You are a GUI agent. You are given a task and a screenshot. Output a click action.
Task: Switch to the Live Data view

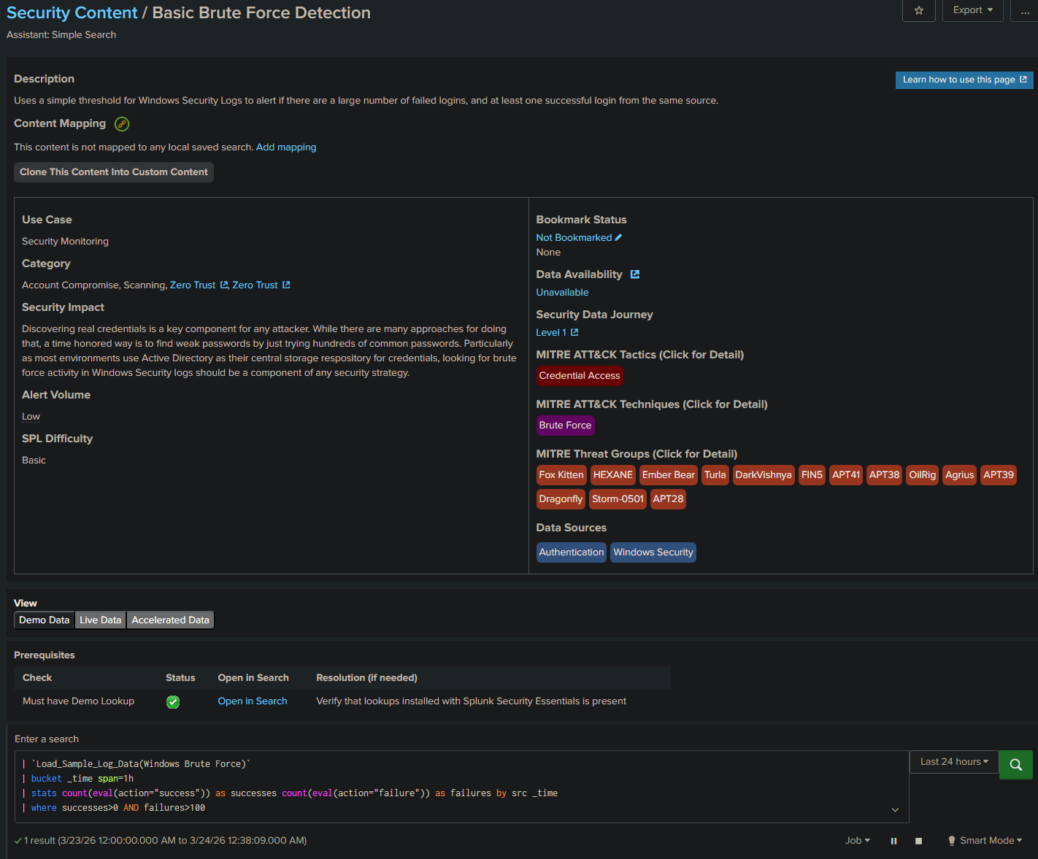click(x=100, y=620)
